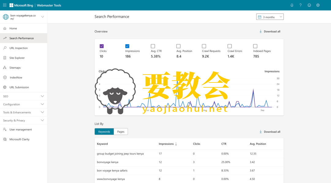Click the URL Submission globe icon
331x183 pixels.
(5, 87)
